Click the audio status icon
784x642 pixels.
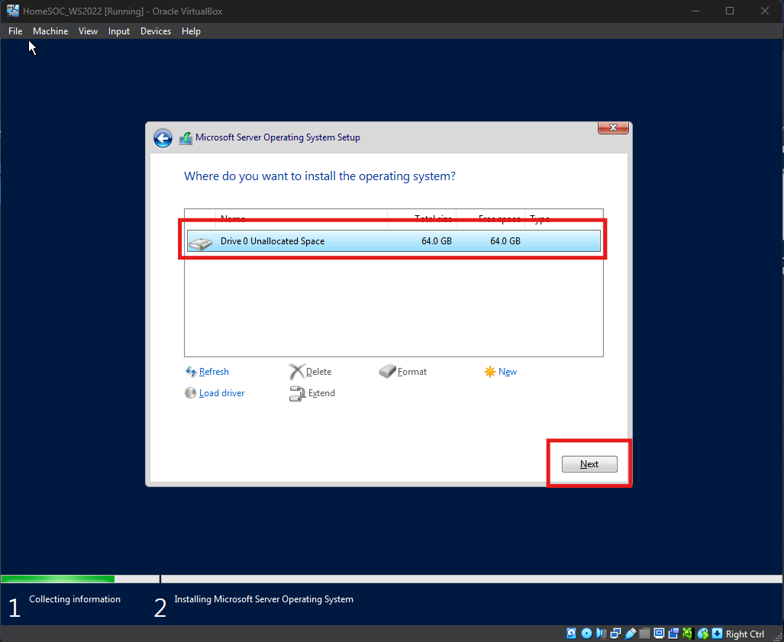601,634
